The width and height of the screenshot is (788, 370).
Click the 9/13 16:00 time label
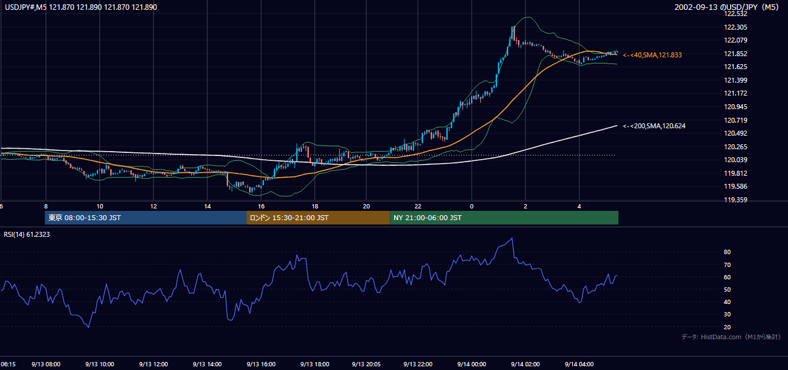(261, 364)
